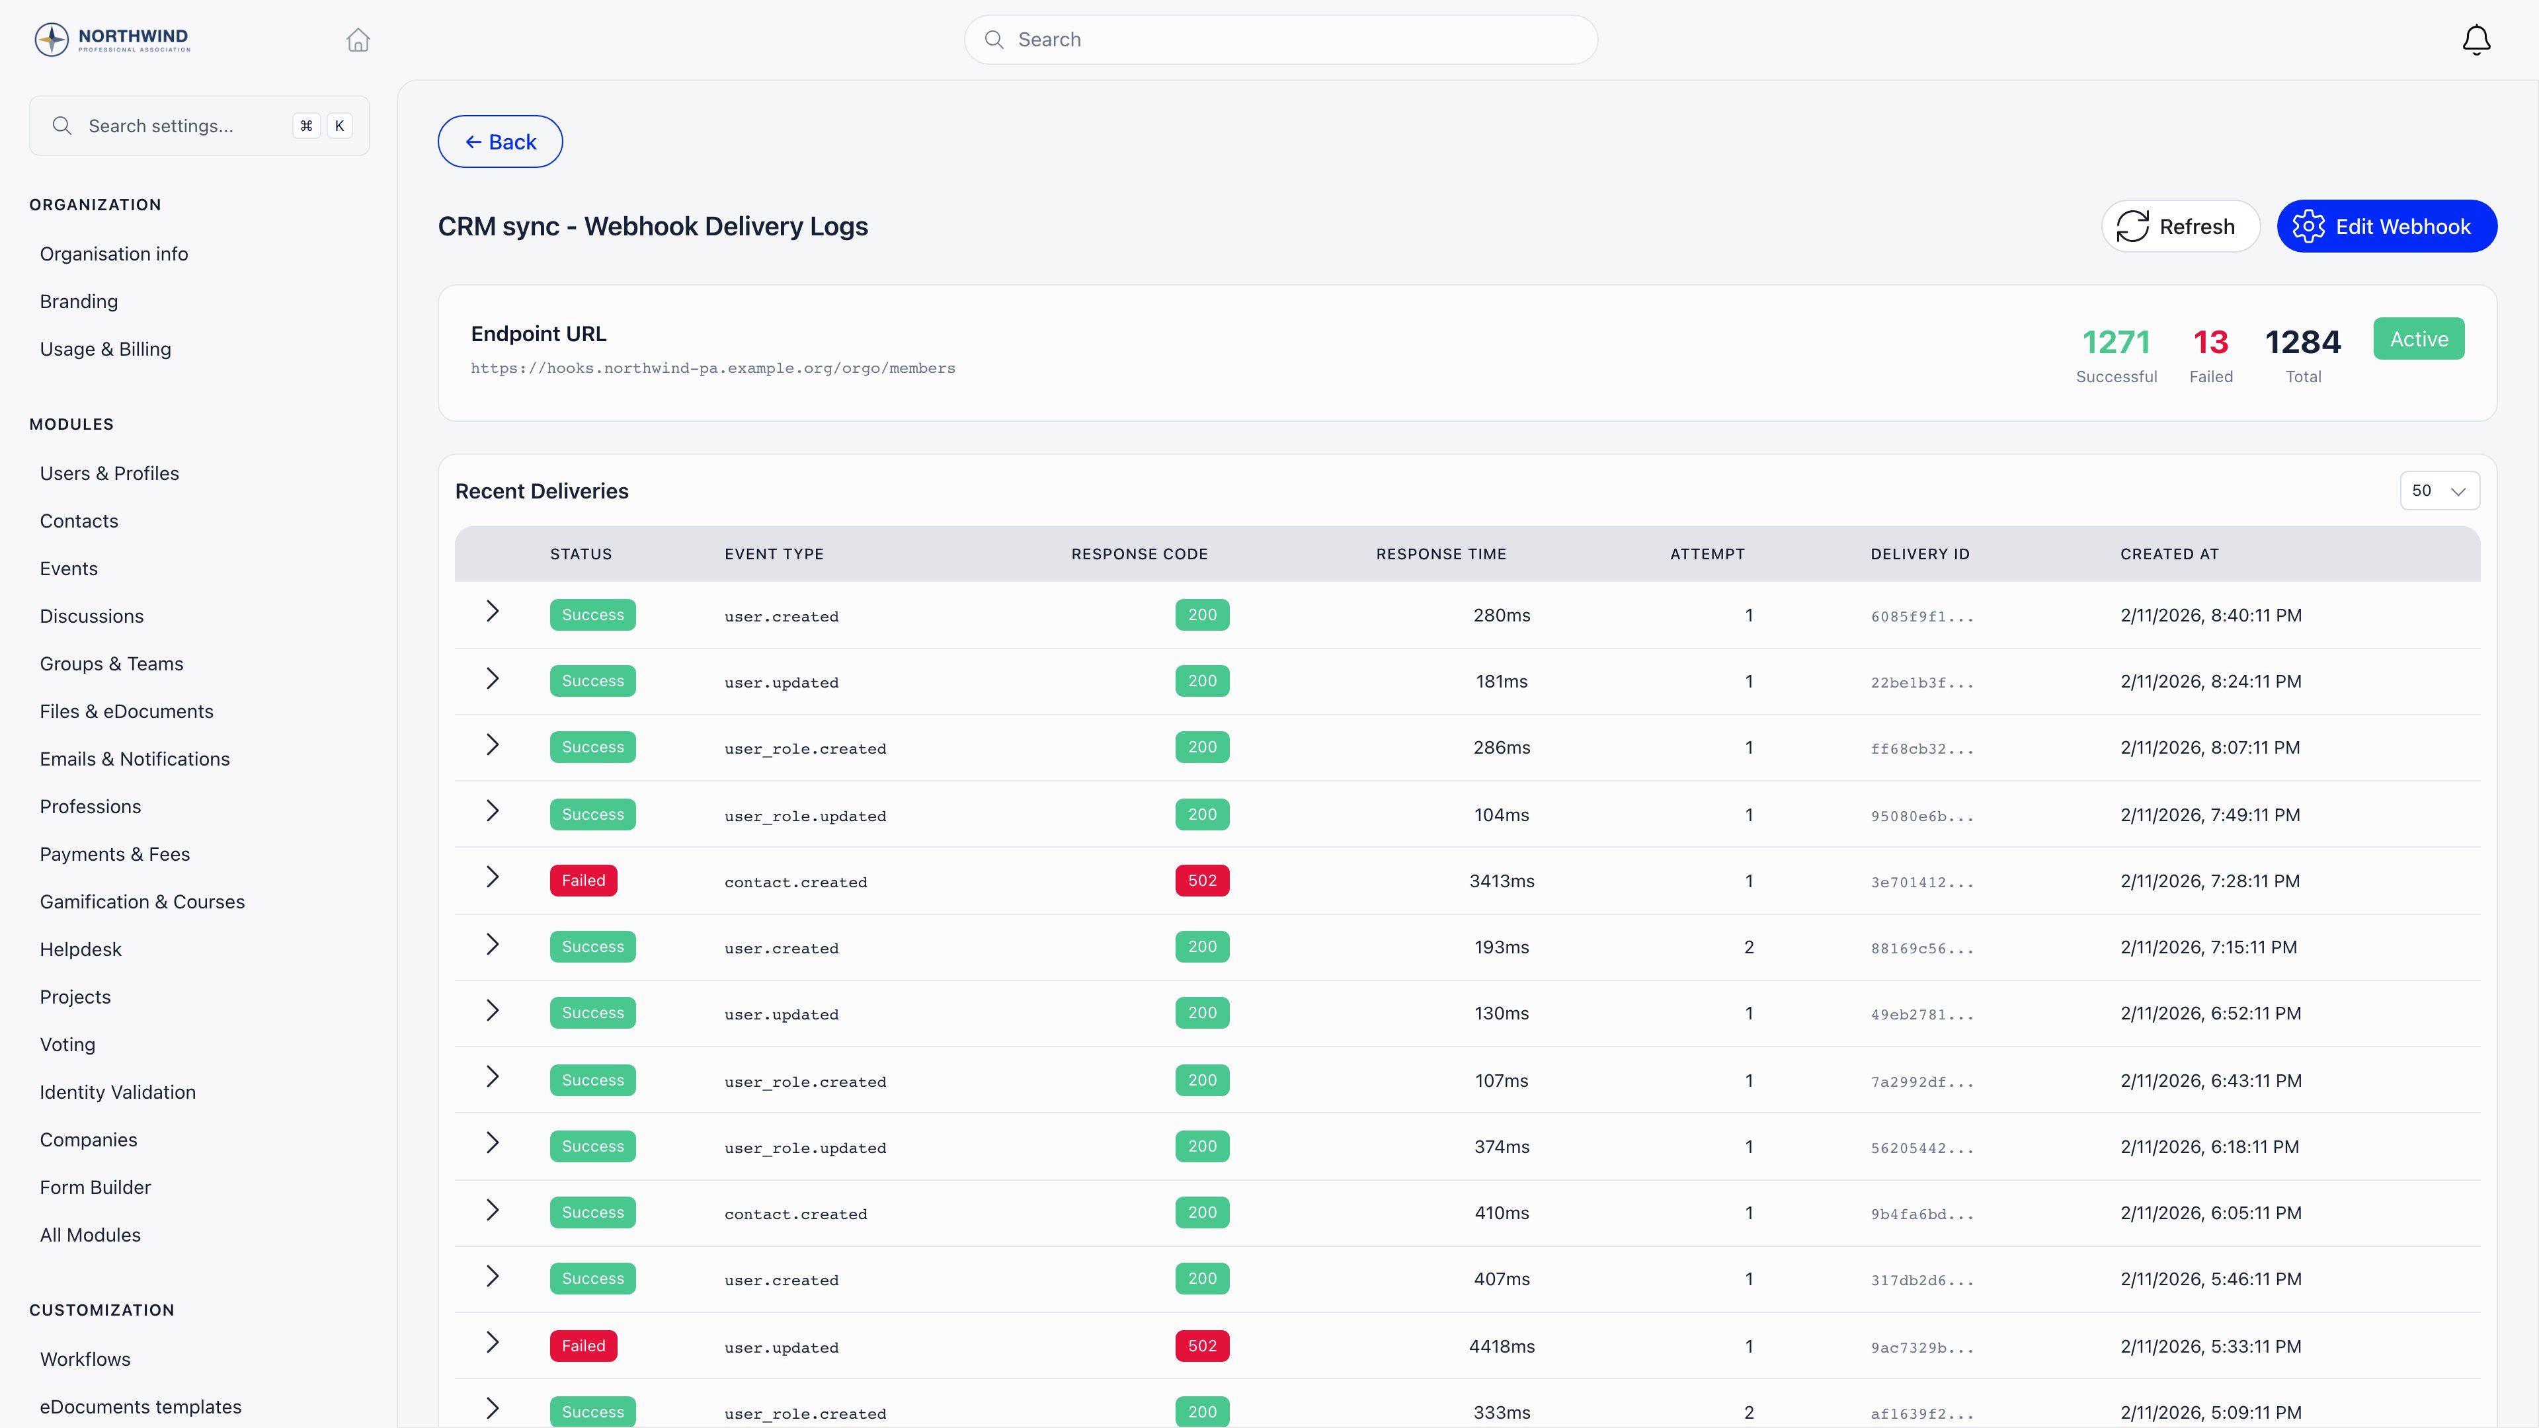
Task: Open Events module
Action: coord(69,569)
